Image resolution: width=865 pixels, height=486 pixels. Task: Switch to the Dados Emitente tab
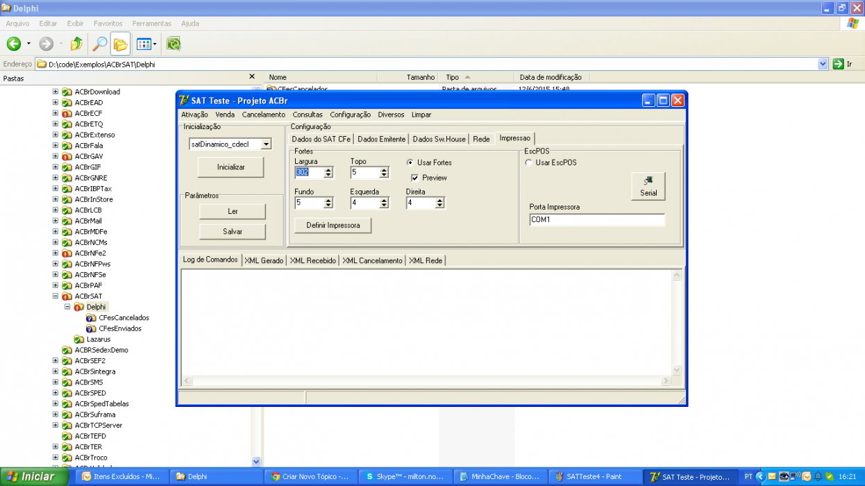pos(382,139)
